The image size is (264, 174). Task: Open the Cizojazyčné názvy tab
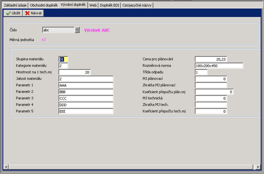point(136,5)
